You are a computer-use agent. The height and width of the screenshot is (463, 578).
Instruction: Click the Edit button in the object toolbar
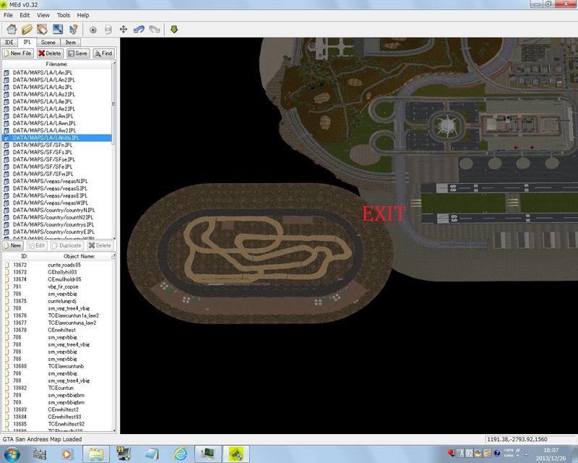pos(37,245)
